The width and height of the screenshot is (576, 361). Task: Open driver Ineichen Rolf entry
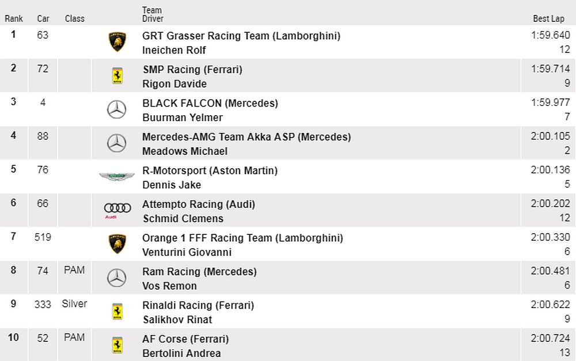[174, 50]
